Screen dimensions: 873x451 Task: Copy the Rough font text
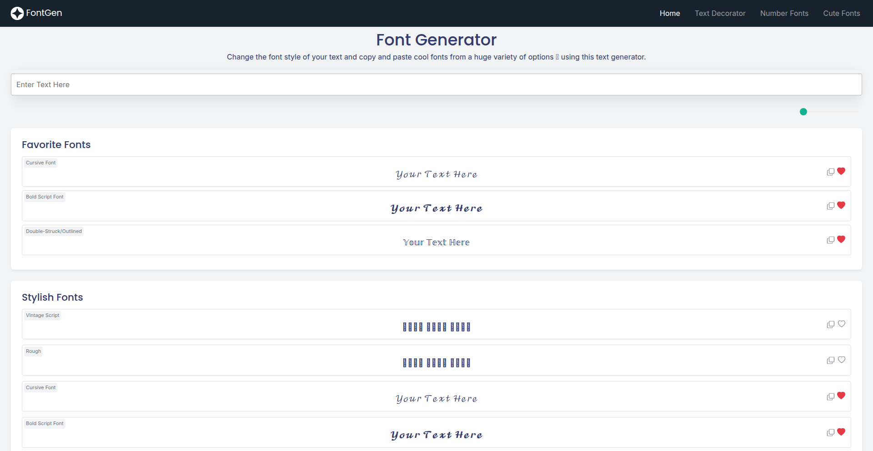pos(831,360)
